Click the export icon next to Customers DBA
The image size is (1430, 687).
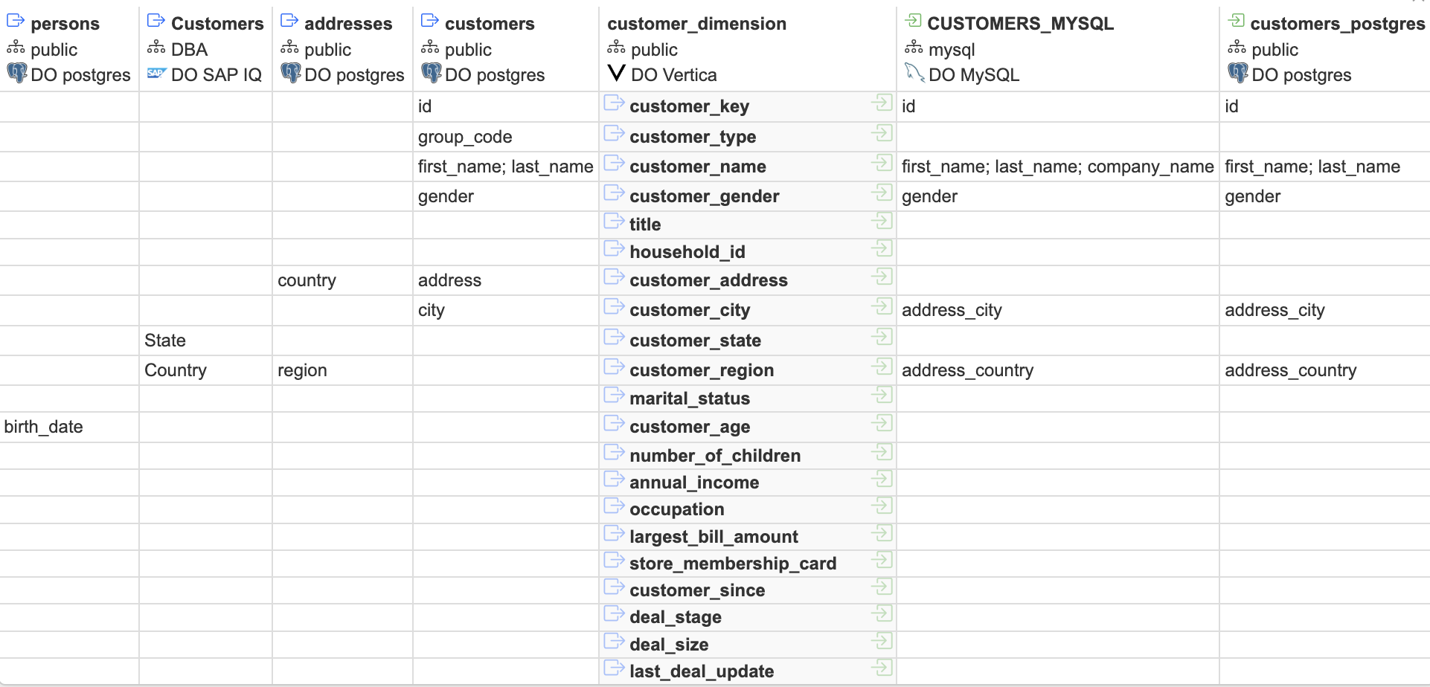click(x=155, y=22)
